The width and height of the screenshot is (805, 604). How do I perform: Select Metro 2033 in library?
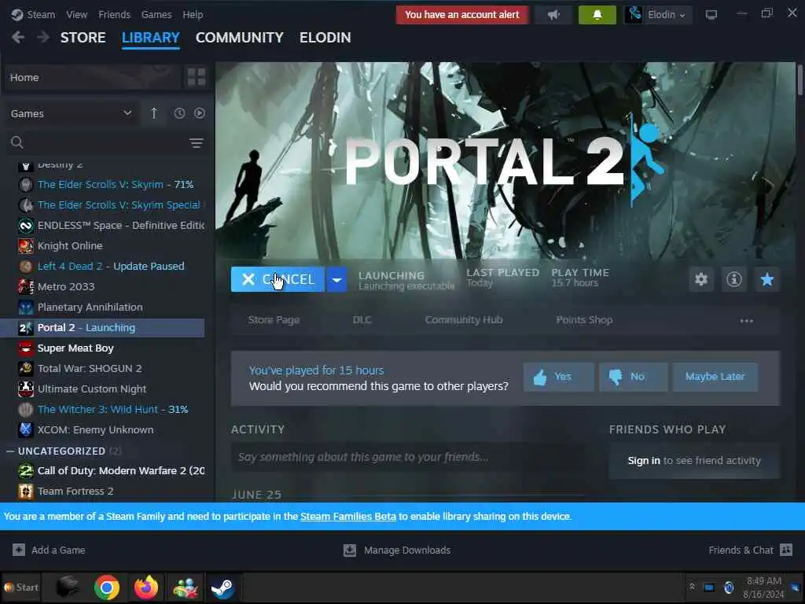[66, 286]
